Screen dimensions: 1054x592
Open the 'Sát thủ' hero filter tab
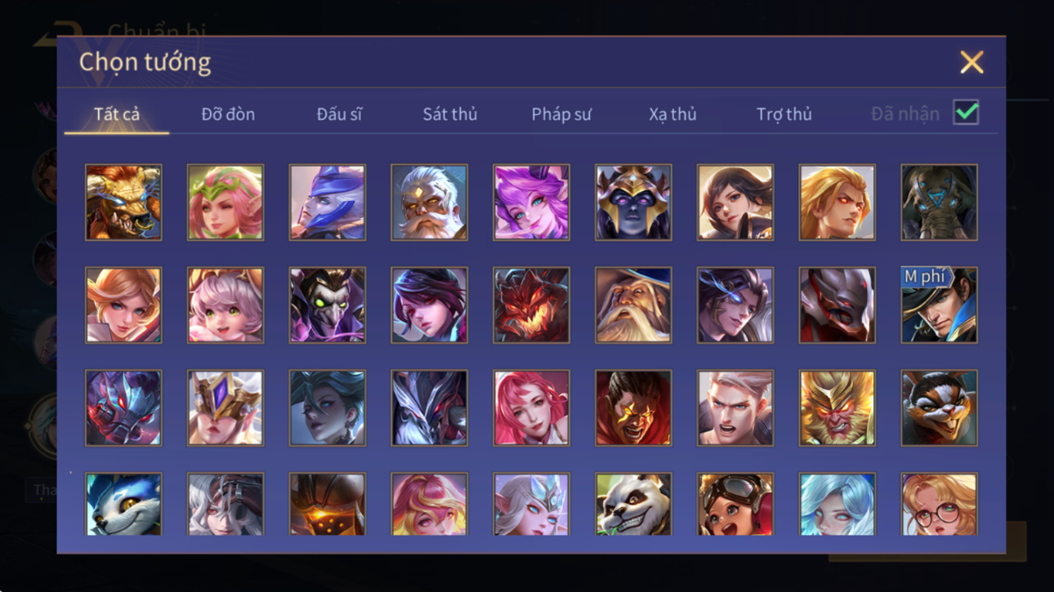click(449, 114)
